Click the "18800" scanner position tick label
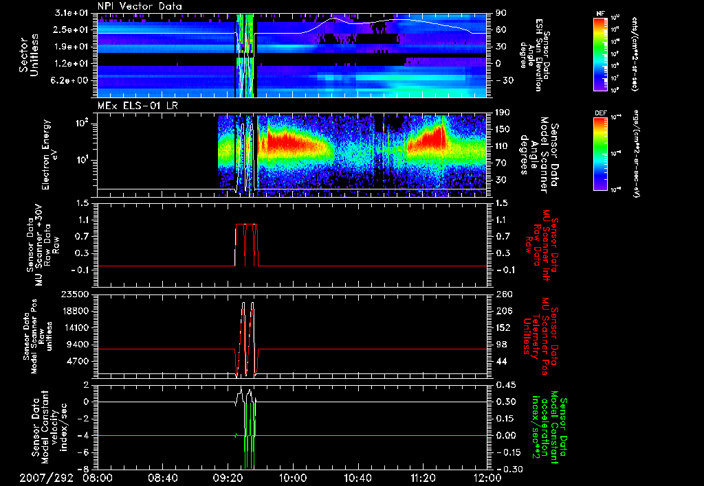Screen dimensions: 704x486 point(74,311)
